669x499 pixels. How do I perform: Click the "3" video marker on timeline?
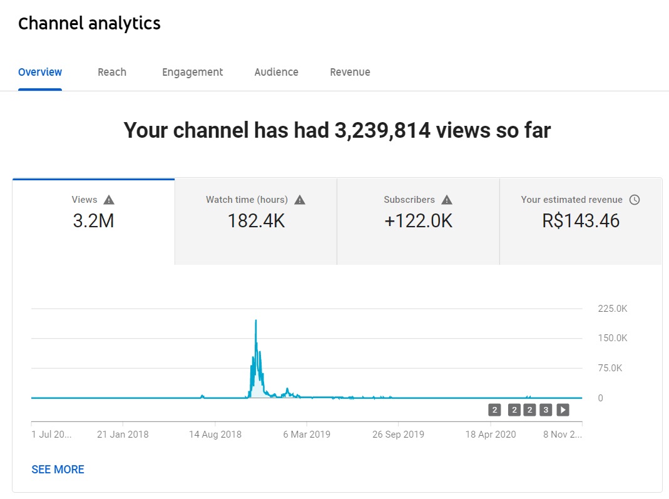click(546, 410)
